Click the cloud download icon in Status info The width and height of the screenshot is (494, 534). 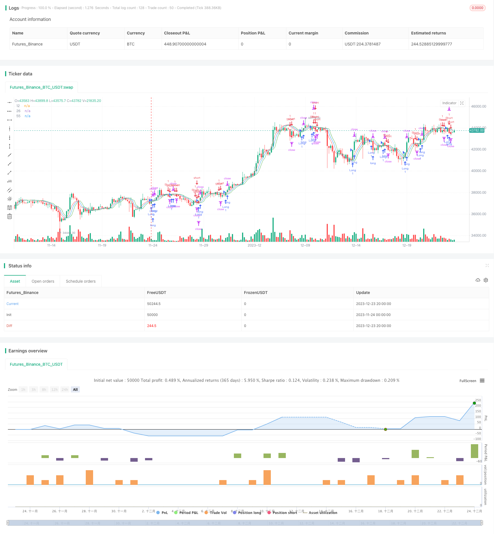tap(478, 280)
